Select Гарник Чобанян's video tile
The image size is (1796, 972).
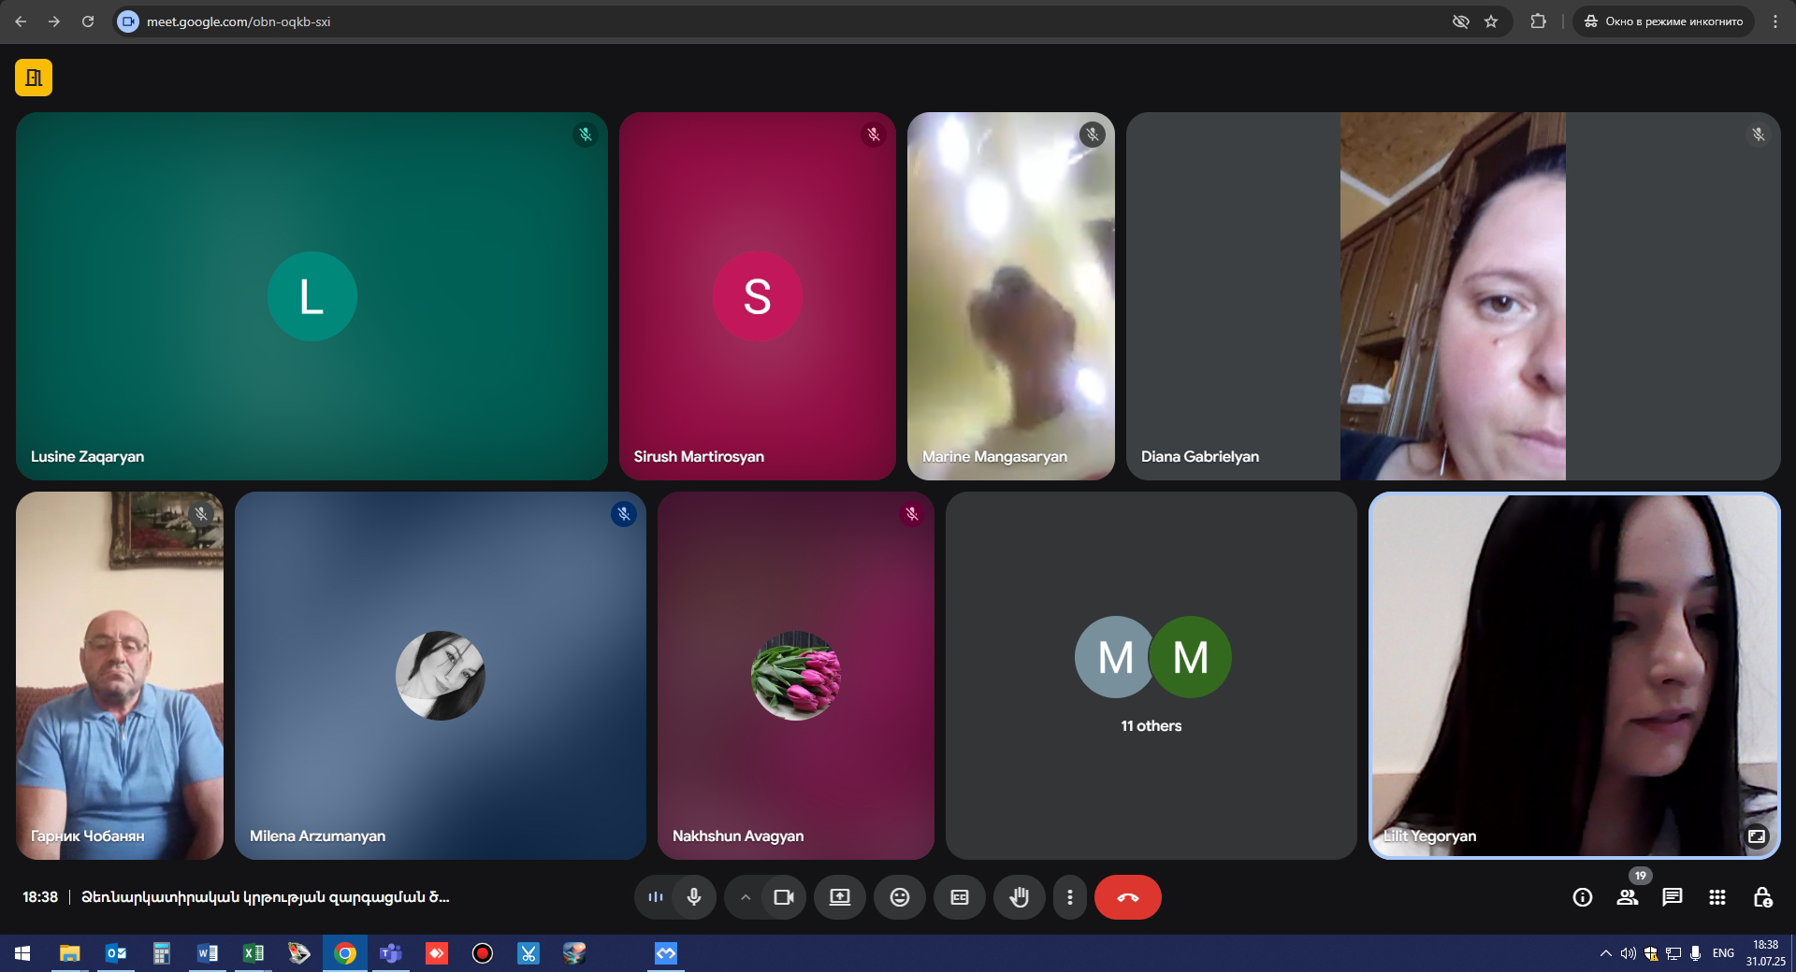coord(120,676)
